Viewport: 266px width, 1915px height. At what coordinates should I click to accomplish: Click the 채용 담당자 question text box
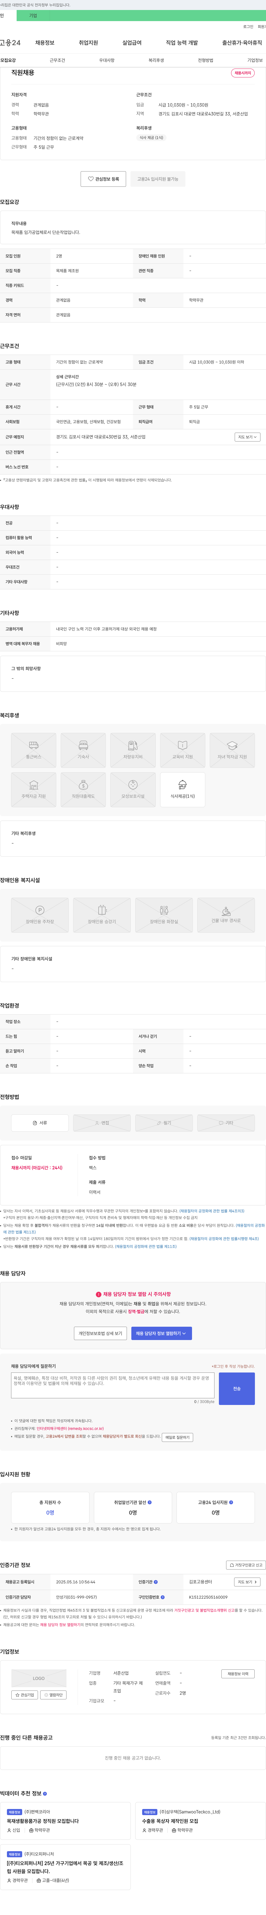113,1386
